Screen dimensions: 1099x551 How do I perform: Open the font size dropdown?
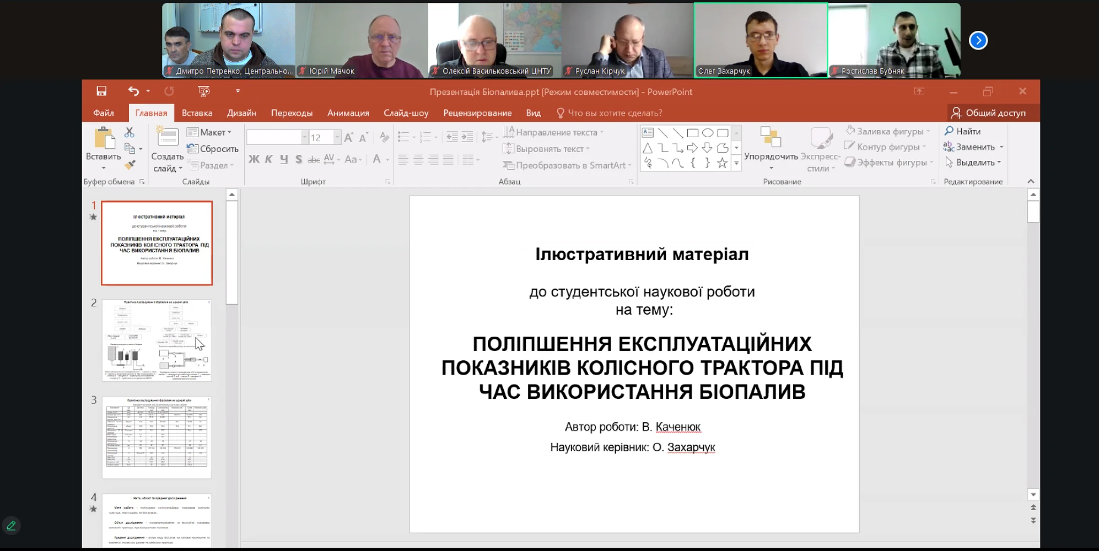pos(337,137)
